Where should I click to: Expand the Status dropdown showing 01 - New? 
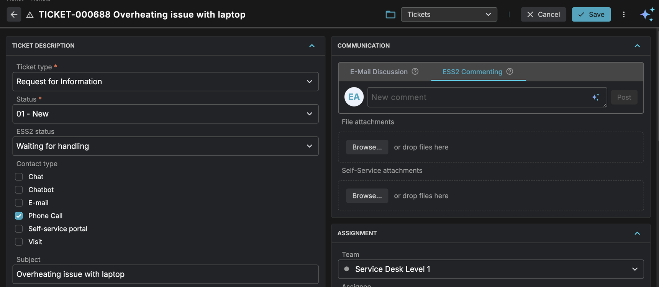tap(165, 114)
